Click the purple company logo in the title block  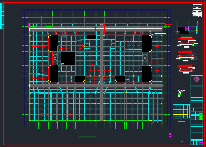pos(197,79)
